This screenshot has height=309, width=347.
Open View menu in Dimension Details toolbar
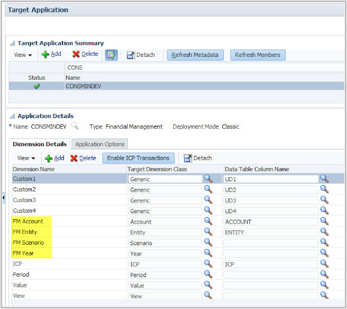coord(26,158)
